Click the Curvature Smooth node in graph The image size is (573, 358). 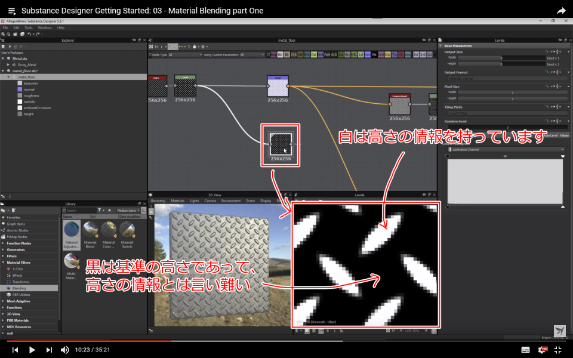(x=399, y=104)
